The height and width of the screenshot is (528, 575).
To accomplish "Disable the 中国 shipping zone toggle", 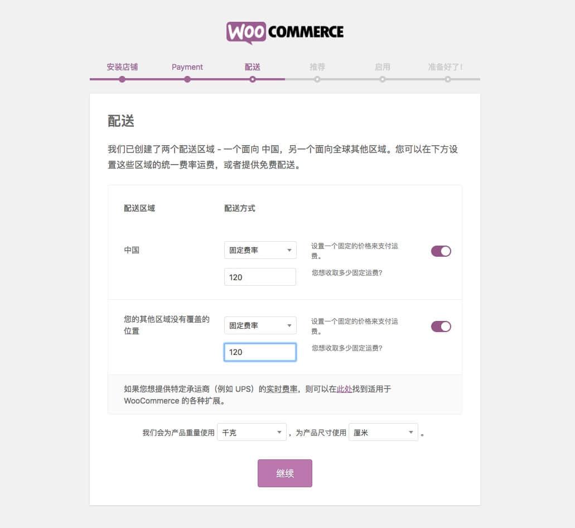I will click(441, 251).
